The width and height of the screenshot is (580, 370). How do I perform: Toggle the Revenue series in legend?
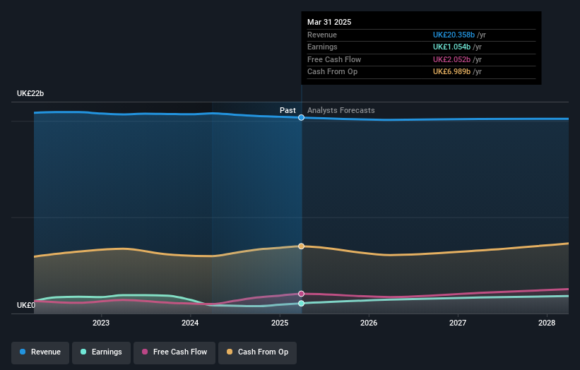[40, 352]
